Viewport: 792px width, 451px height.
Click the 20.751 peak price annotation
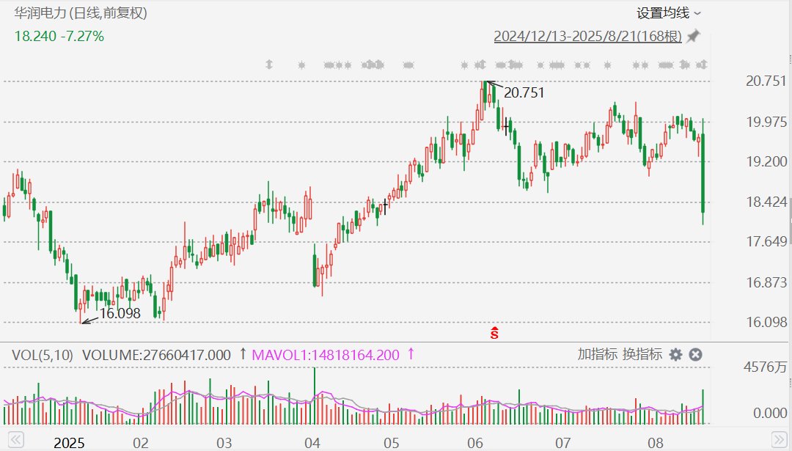click(x=524, y=92)
